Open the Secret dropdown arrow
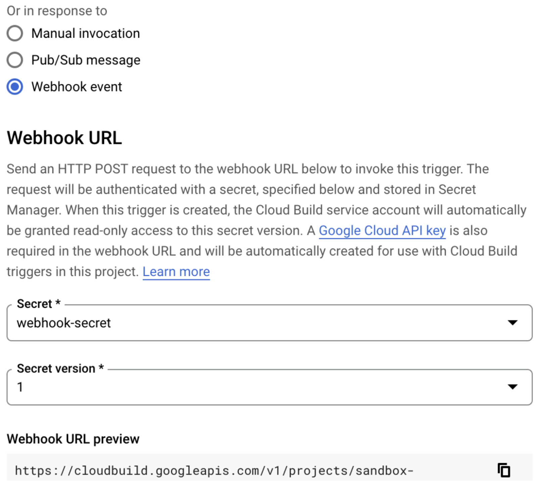This screenshot has height=494, width=543. [x=512, y=323]
